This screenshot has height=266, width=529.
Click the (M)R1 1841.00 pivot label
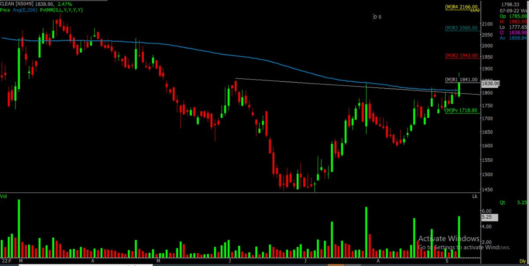coord(462,80)
